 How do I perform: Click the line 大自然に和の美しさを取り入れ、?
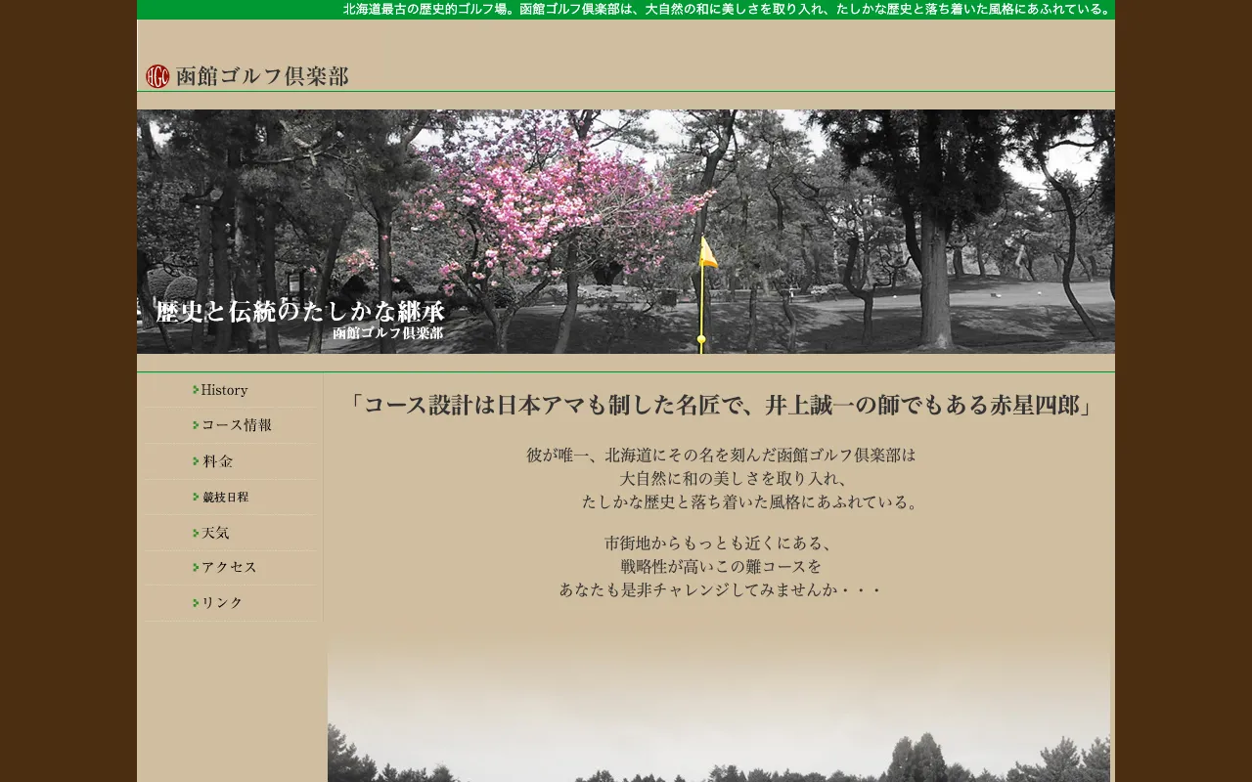pyautogui.click(x=734, y=478)
